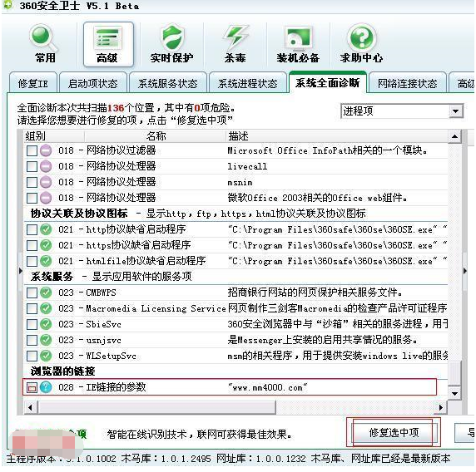
Task: Click the 系统服务 group header
Action: [52, 277]
